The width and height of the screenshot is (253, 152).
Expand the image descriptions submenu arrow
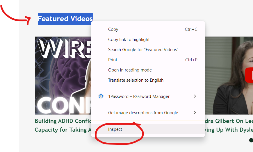pos(195,112)
